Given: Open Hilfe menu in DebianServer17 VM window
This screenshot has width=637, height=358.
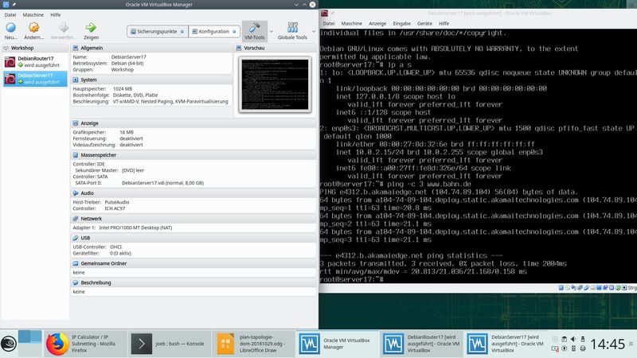Looking at the screenshot, I should point(444,24).
